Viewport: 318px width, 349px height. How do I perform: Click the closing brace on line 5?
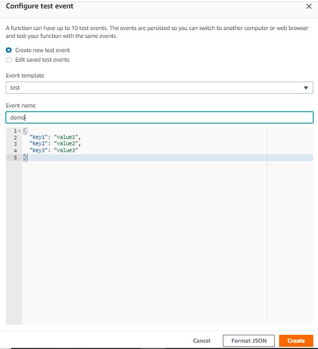point(25,157)
